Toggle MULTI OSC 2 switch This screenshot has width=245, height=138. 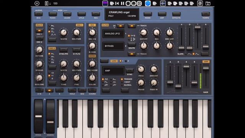tap(39, 38)
